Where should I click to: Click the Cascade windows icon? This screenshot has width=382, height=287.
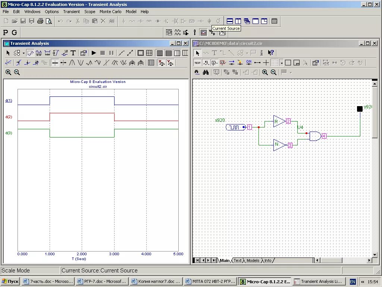click(247, 21)
